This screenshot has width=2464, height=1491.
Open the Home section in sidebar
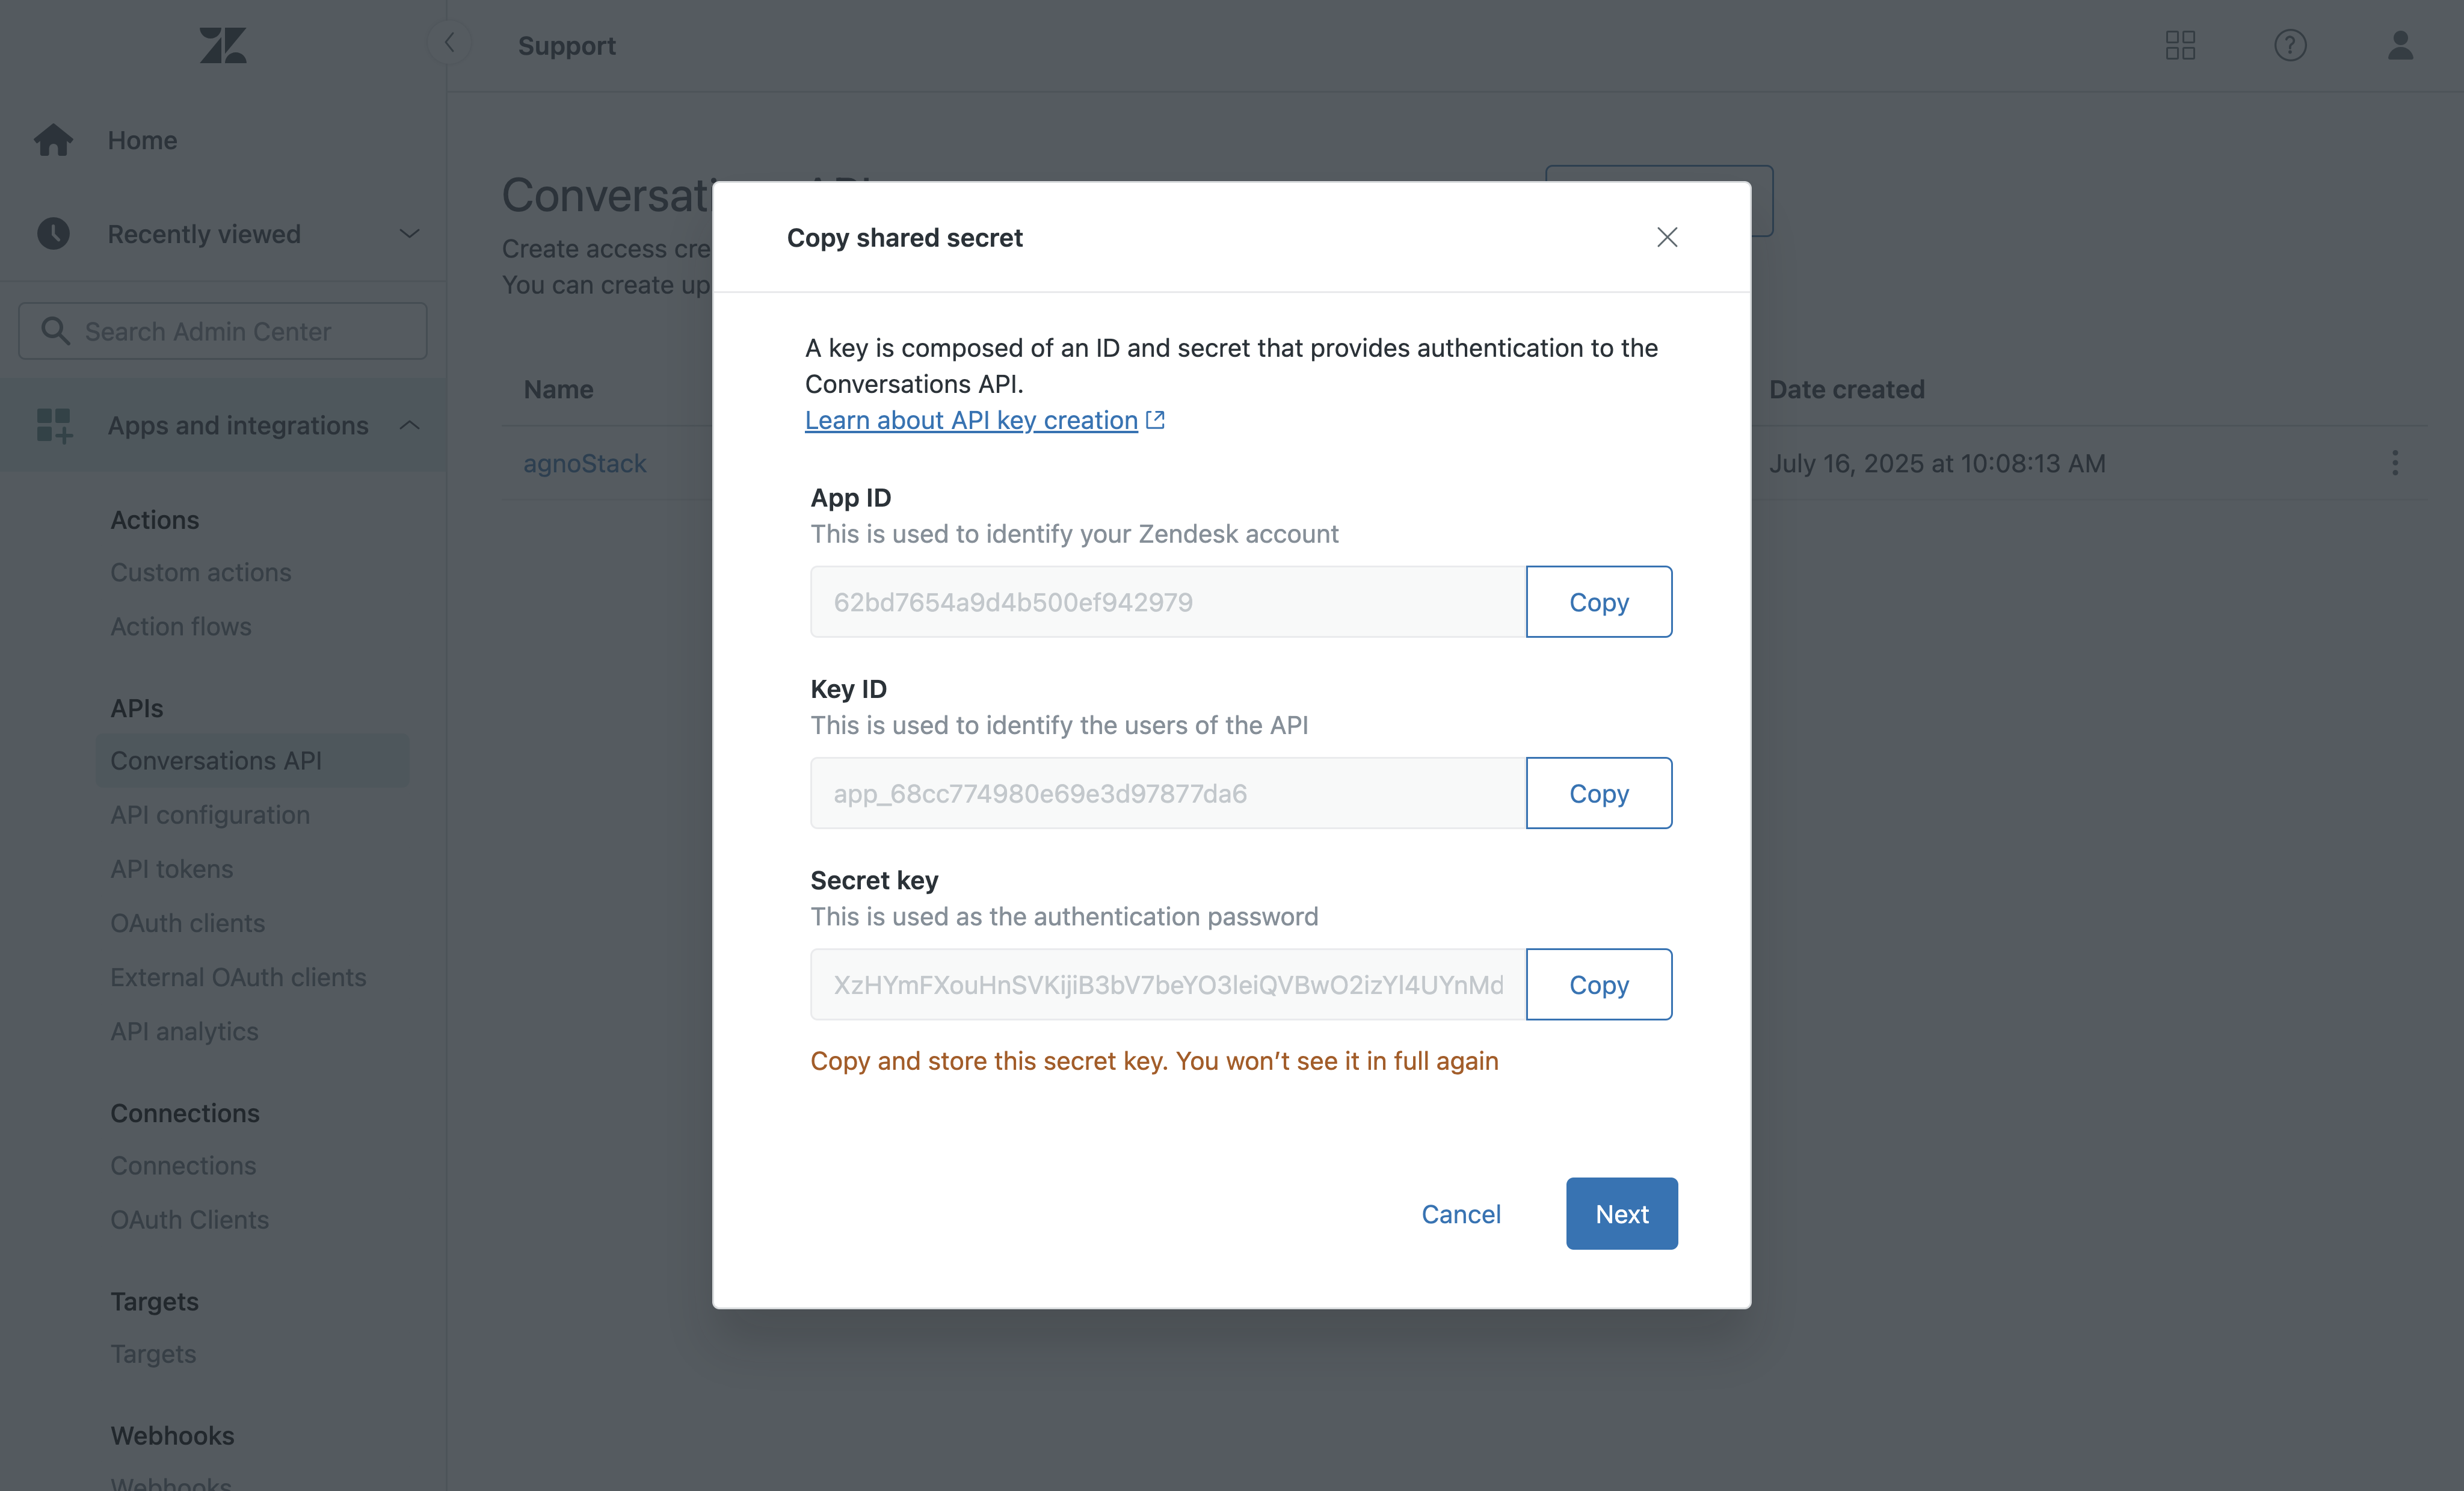click(142, 140)
